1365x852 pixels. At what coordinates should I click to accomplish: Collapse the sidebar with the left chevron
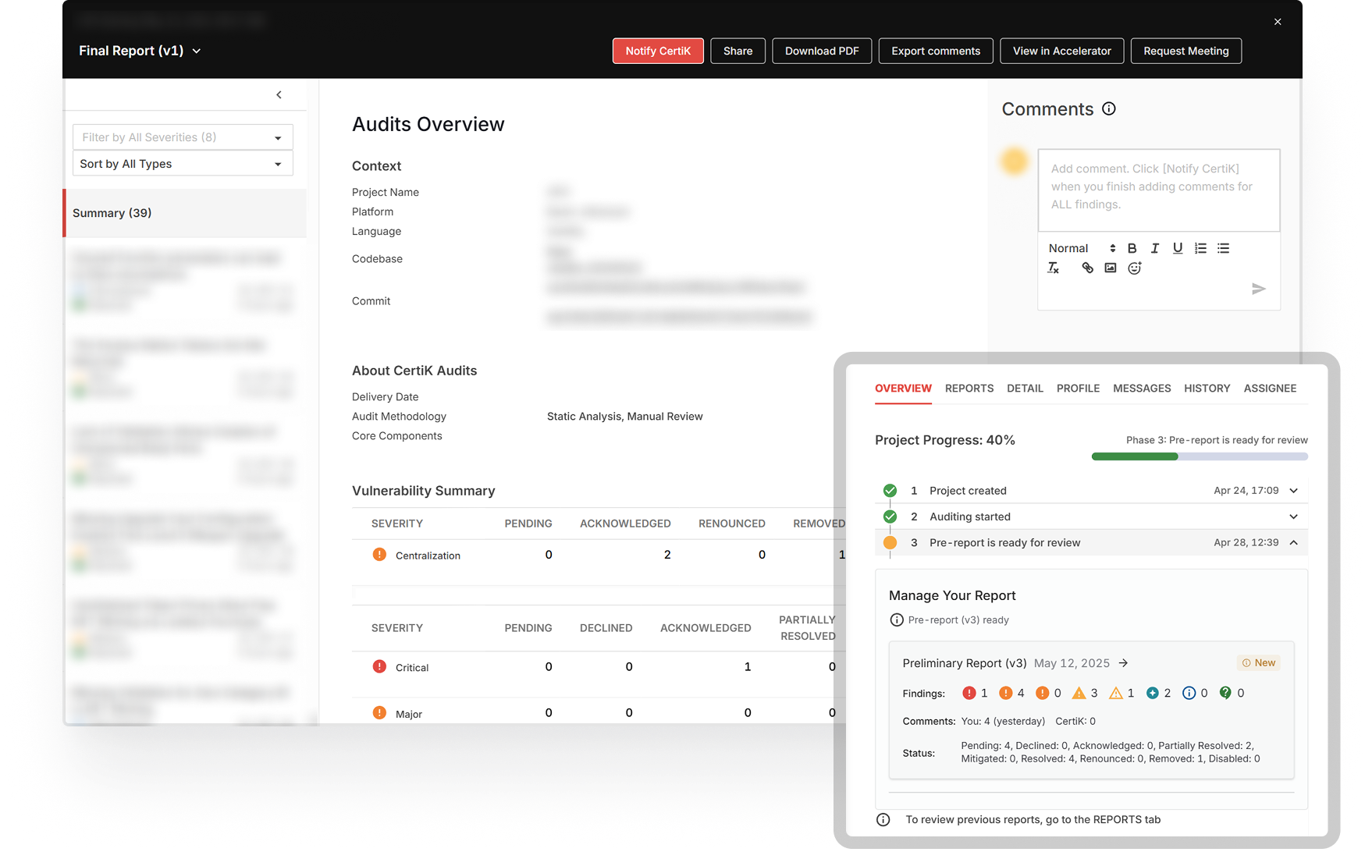pos(279,94)
